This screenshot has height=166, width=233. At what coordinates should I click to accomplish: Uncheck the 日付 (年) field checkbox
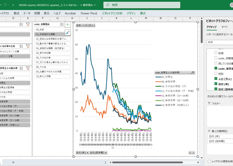(216, 84)
